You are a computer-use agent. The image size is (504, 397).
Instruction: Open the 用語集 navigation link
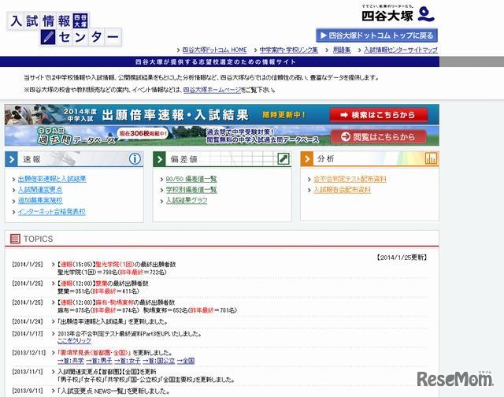pyautogui.click(x=342, y=50)
